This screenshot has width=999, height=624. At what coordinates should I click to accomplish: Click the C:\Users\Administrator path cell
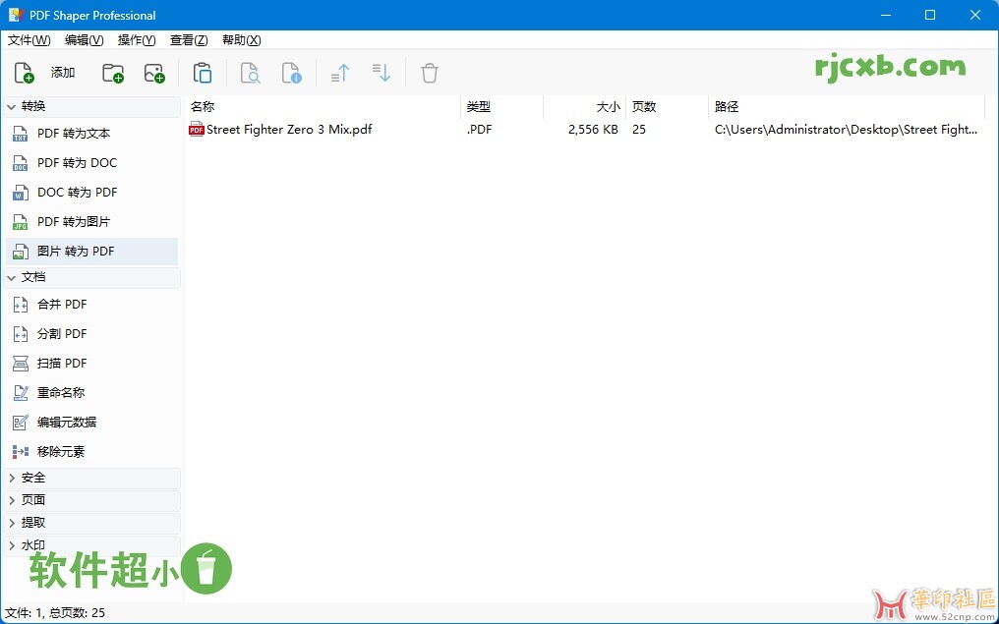click(846, 130)
